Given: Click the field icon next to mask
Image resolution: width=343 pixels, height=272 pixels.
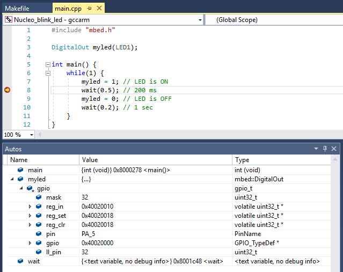Looking at the screenshot, I should pyautogui.click(x=39, y=197).
